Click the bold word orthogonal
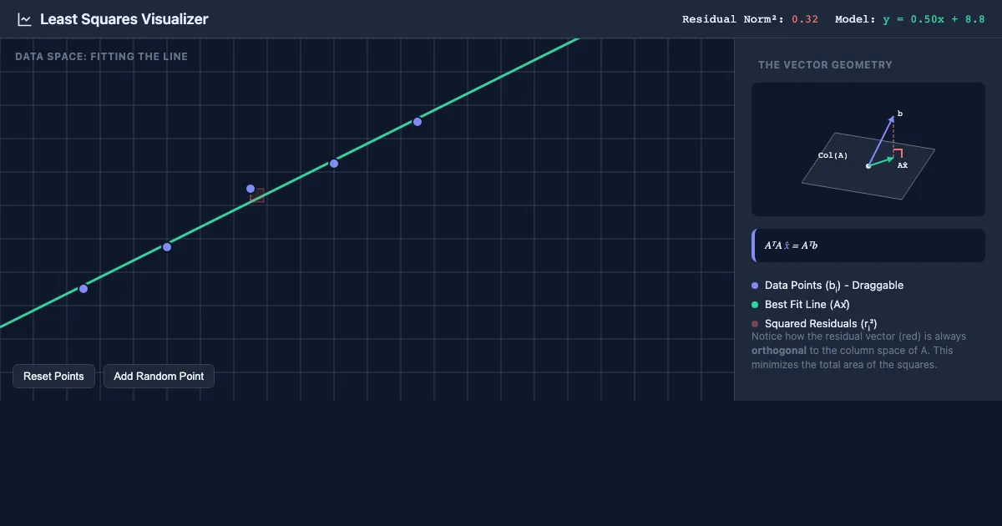This screenshot has height=526, width=1002. point(779,351)
